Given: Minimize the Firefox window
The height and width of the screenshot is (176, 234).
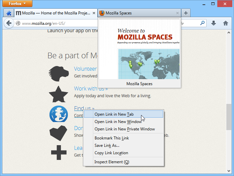Looking at the screenshot, I should pyautogui.click(x=204, y=4).
